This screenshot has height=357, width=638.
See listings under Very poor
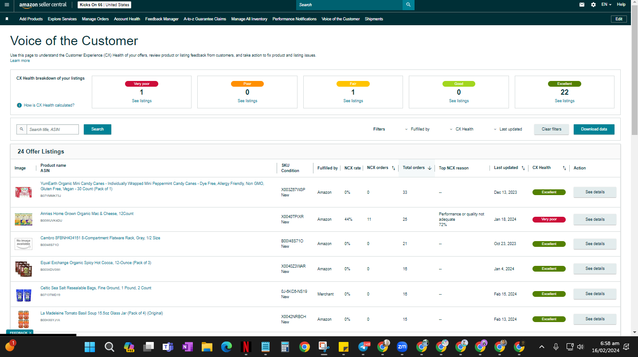[141, 101]
